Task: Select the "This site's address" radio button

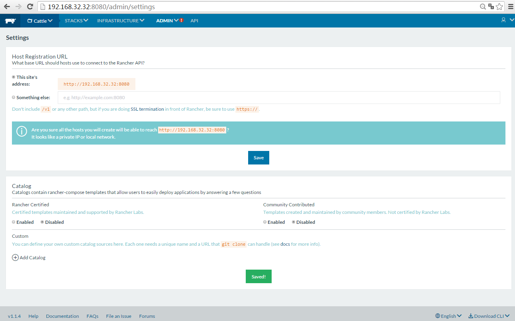Action: 14,77
